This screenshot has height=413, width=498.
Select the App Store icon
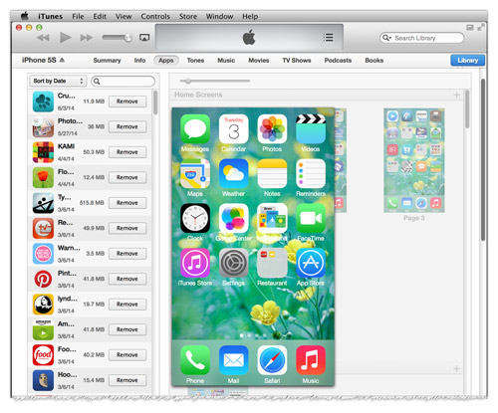click(311, 263)
